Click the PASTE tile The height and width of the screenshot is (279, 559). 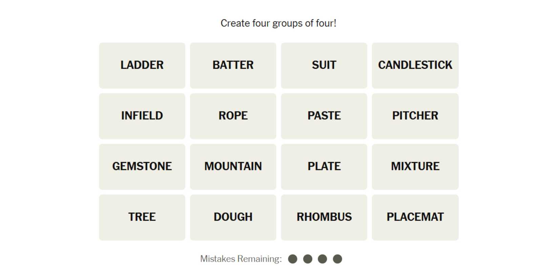tap(324, 116)
